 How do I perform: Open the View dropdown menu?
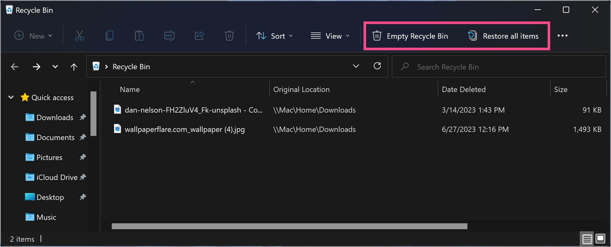(x=330, y=36)
